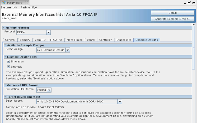This screenshot has height=123, width=197.
Task: Click the System ddr label
Action: point(9,7)
